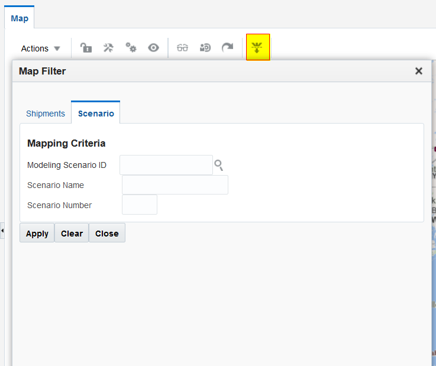This screenshot has width=436, height=366.
Task: Click the unlock padlock toolbar icon
Action: [x=86, y=48]
